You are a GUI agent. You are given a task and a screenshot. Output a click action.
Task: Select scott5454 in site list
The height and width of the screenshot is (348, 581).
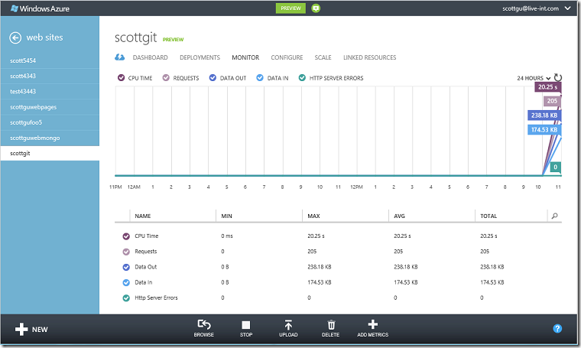click(x=50, y=60)
